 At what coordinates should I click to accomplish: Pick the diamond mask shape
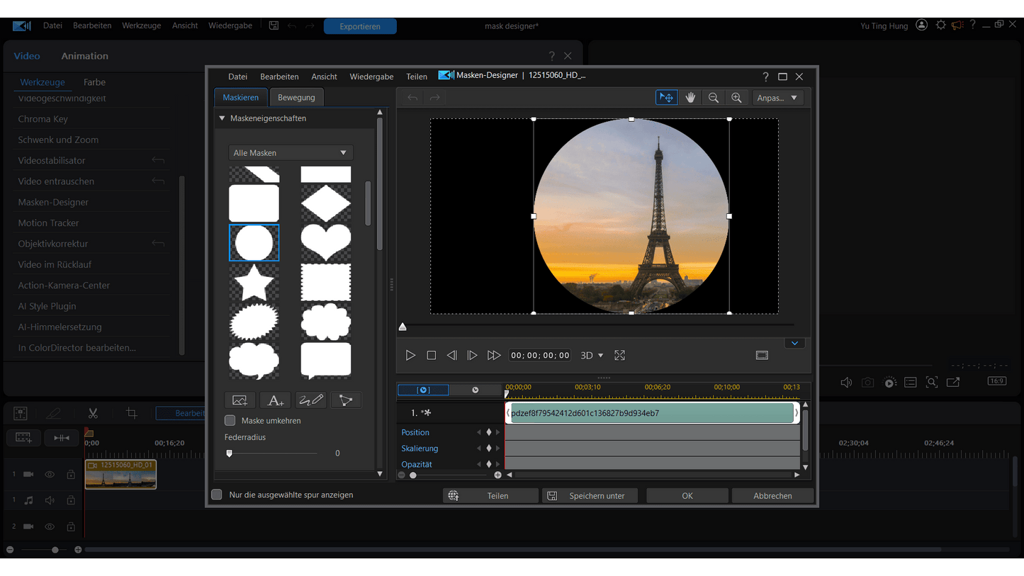point(326,203)
